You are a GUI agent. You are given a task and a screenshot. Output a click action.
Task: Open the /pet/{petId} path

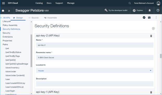10,60
